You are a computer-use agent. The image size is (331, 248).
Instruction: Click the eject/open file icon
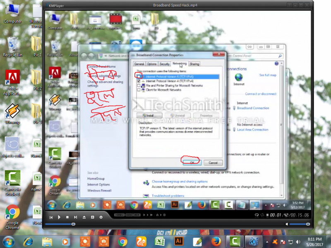coord(84,217)
